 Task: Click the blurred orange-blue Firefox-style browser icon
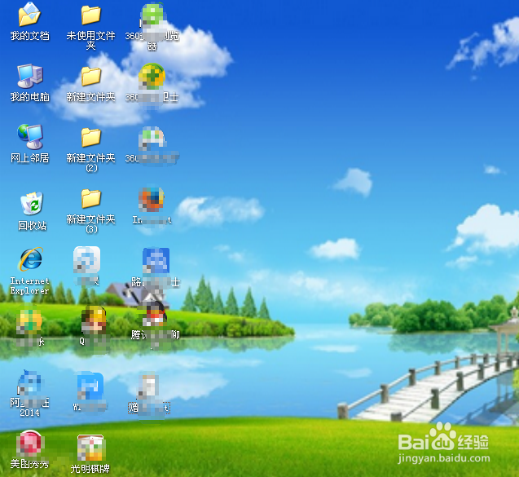(x=152, y=205)
